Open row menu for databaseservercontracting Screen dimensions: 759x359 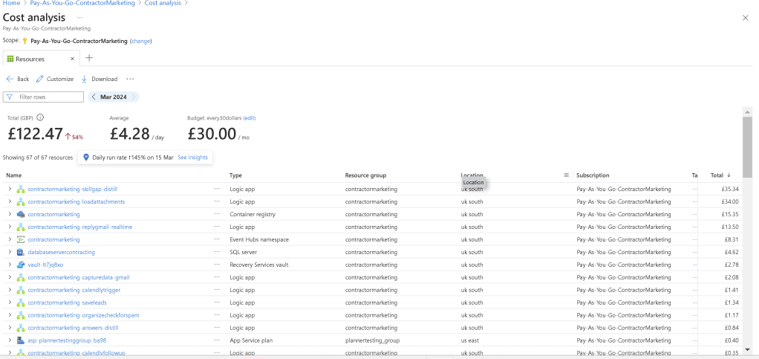[217, 252]
